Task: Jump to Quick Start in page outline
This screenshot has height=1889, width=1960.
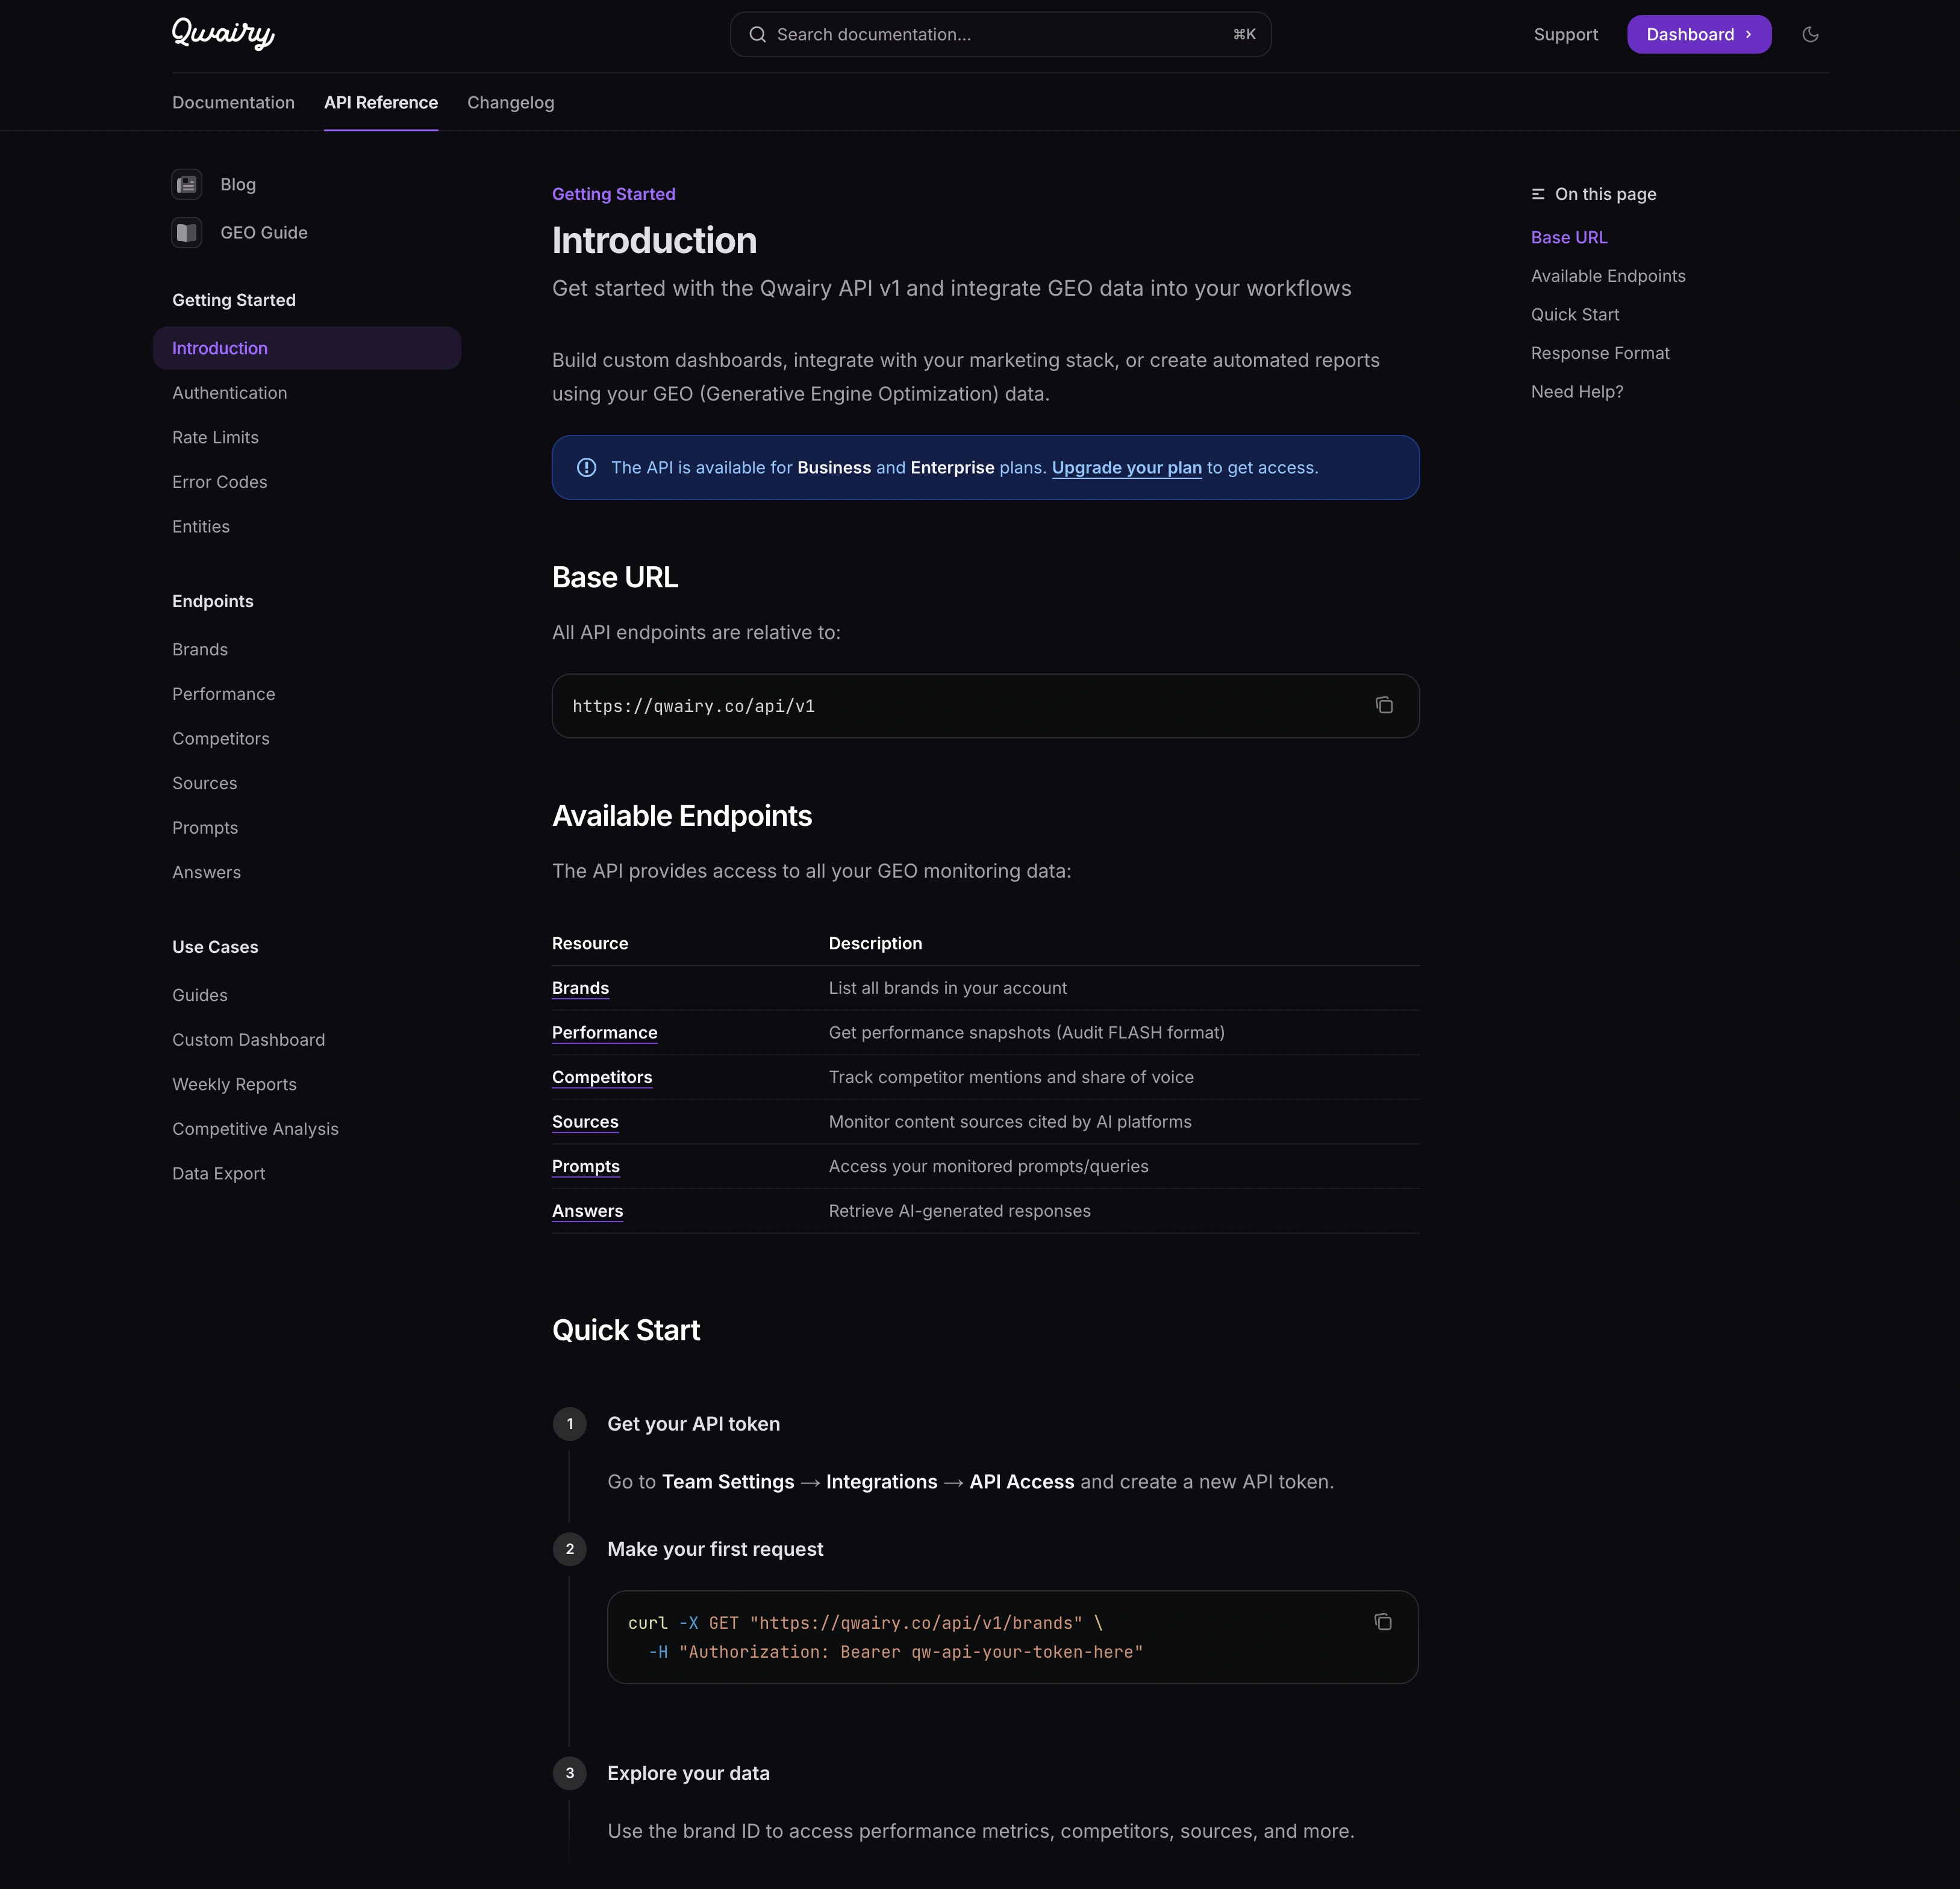Action: point(1575,315)
